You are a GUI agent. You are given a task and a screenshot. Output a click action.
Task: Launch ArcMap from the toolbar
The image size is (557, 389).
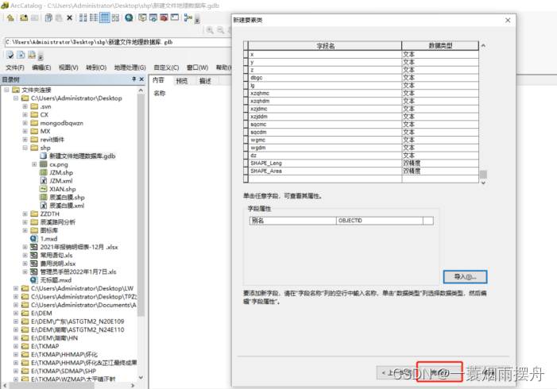(x=129, y=17)
